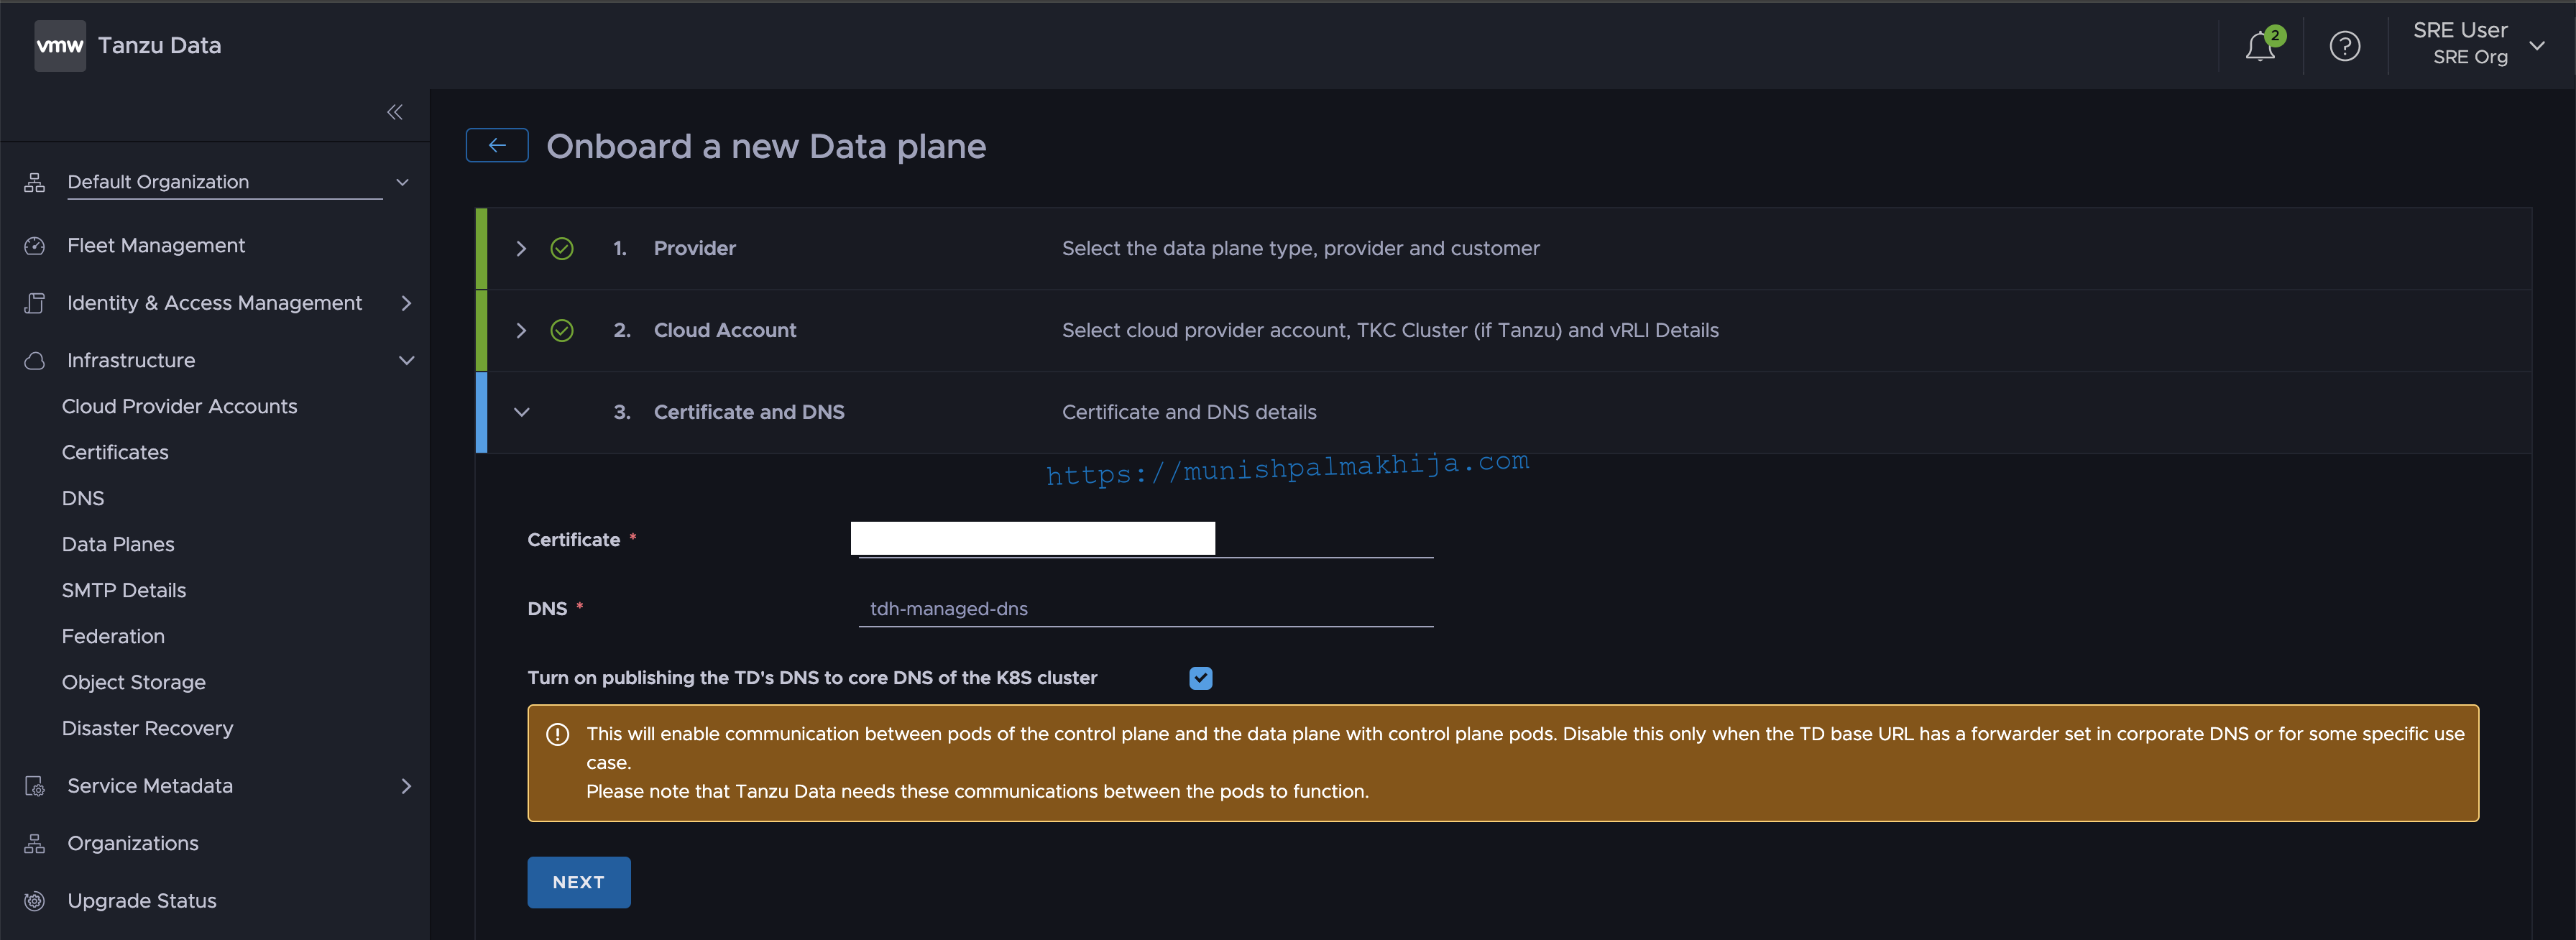Click the Service Metadata icon
Screen dimensions: 2576x940
(x=35, y=787)
